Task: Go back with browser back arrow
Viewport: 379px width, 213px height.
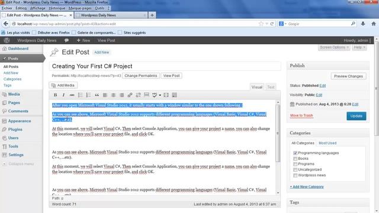Action: (x=5, y=24)
